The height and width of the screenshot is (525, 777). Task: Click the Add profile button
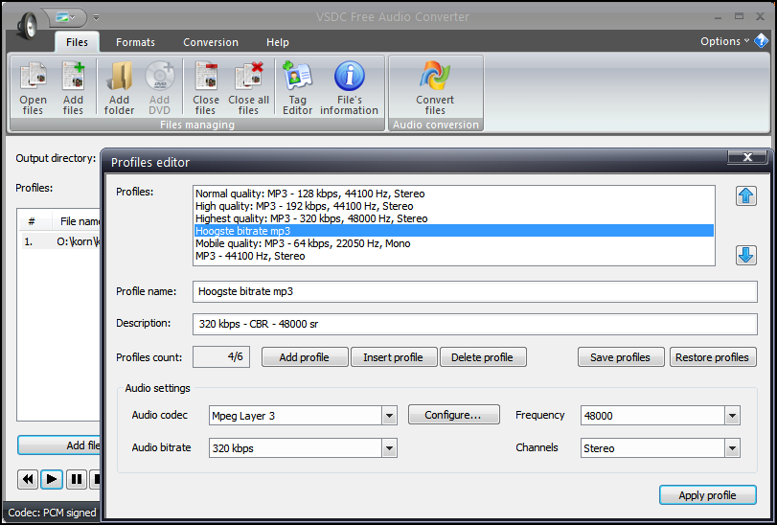(305, 357)
